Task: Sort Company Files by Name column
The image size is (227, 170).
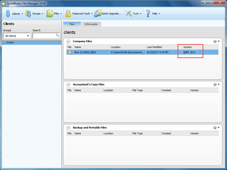Action: coord(92,47)
